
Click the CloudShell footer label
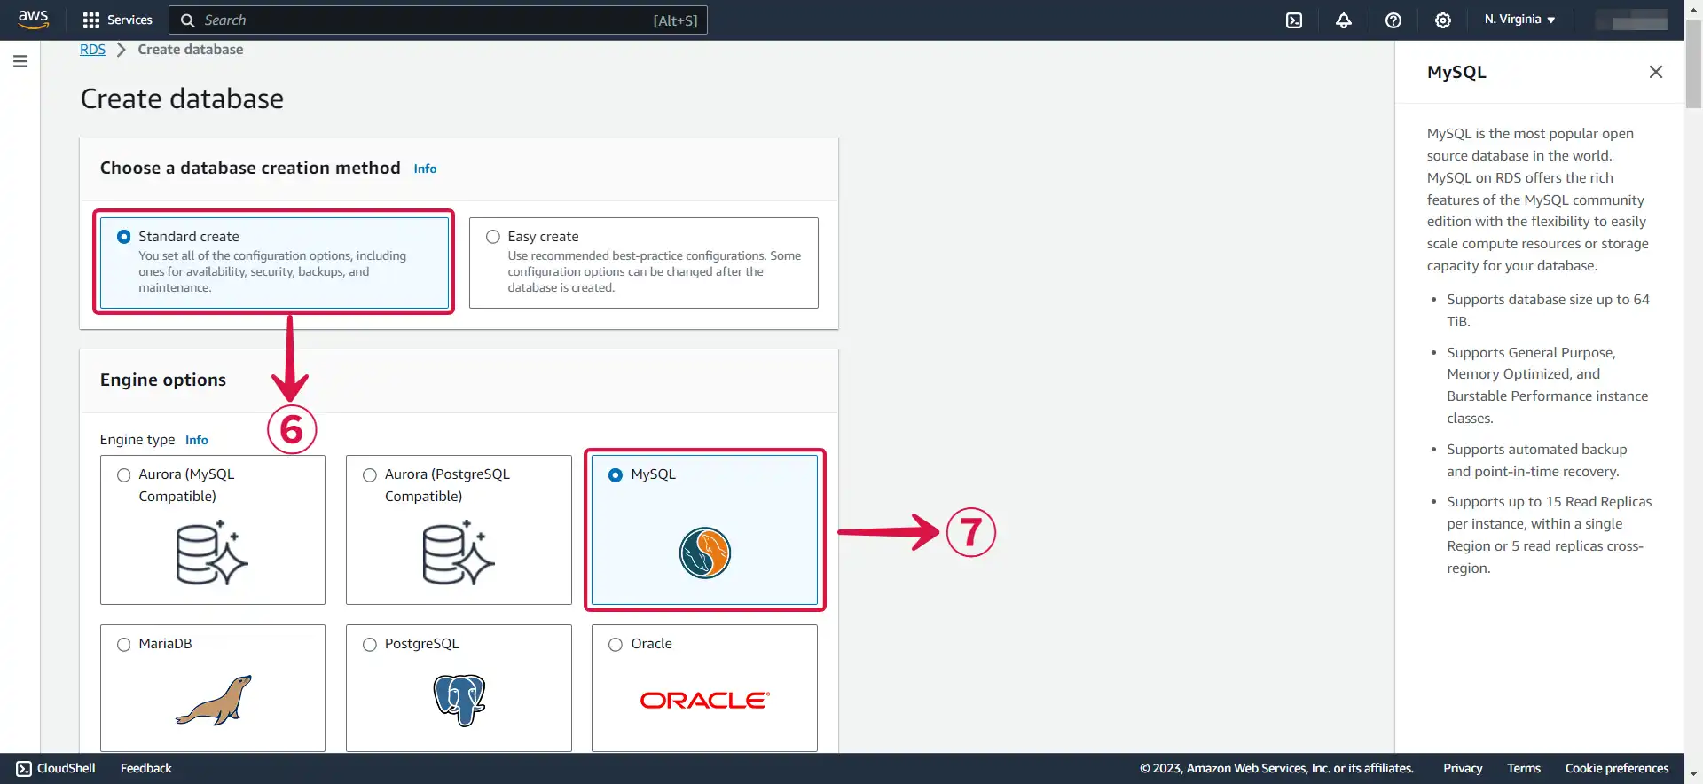pos(67,769)
